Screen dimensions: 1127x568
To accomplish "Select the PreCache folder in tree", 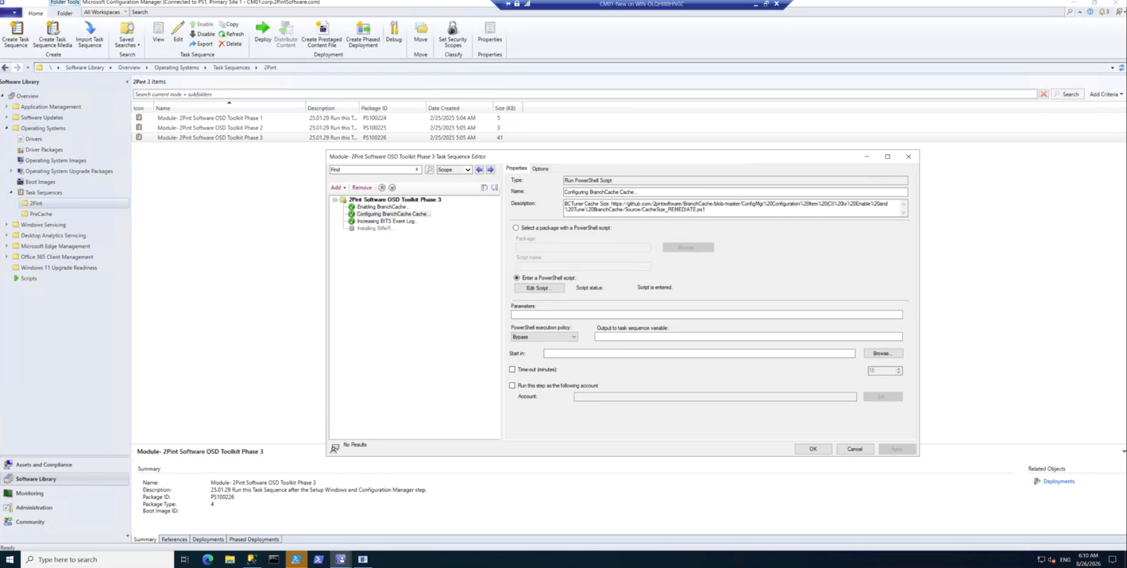I will point(41,214).
